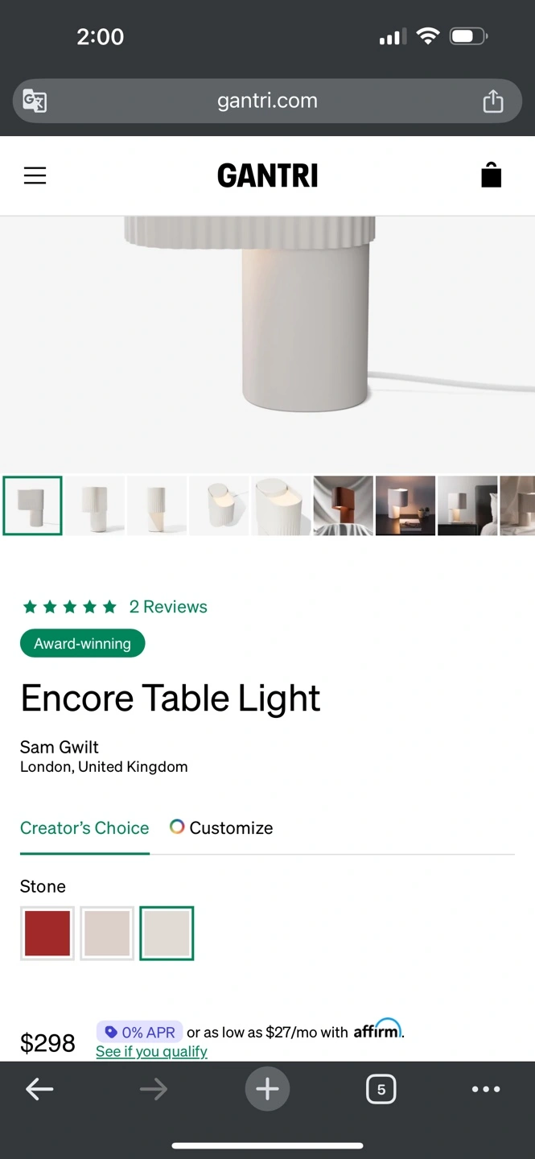
Task: Tap the browser share icon
Action: pos(493,101)
